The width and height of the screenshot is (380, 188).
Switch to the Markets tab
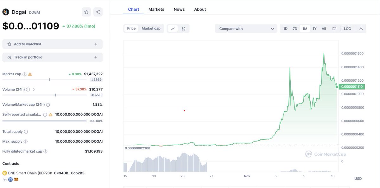(x=156, y=9)
